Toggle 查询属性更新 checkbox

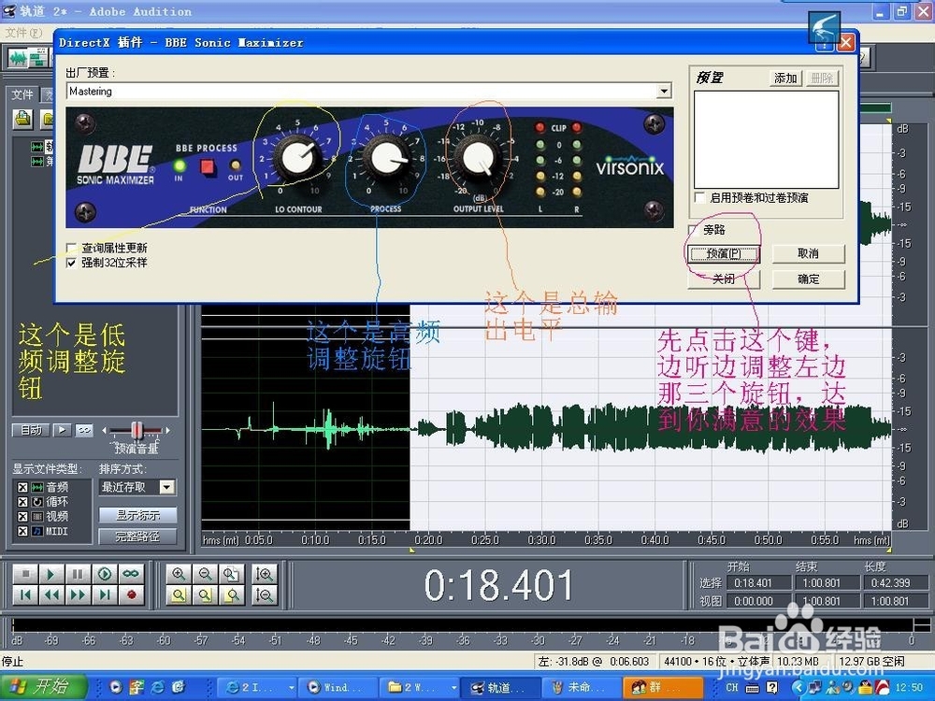pos(72,248)
